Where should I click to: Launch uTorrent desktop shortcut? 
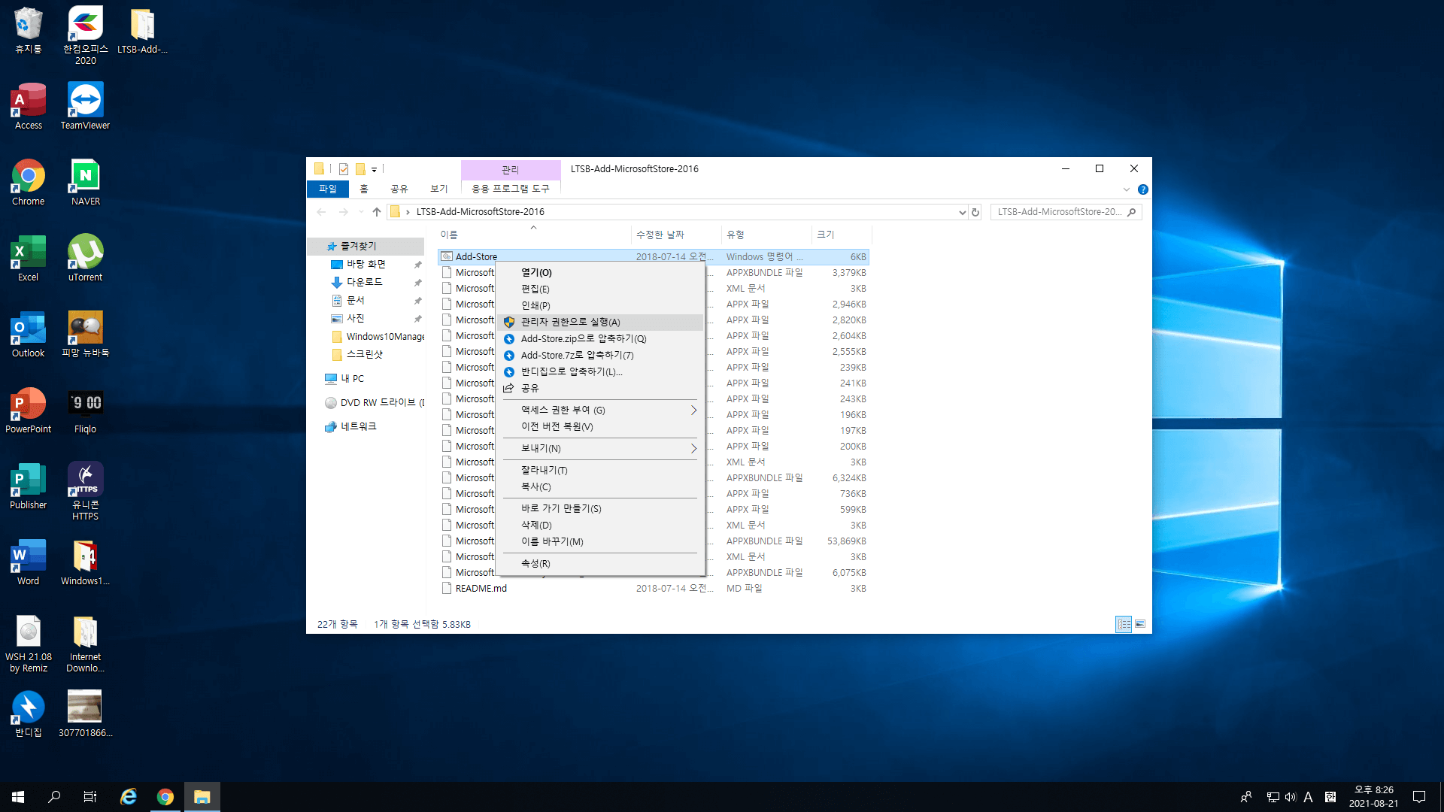pyautogui.click(x=85, y=258)
